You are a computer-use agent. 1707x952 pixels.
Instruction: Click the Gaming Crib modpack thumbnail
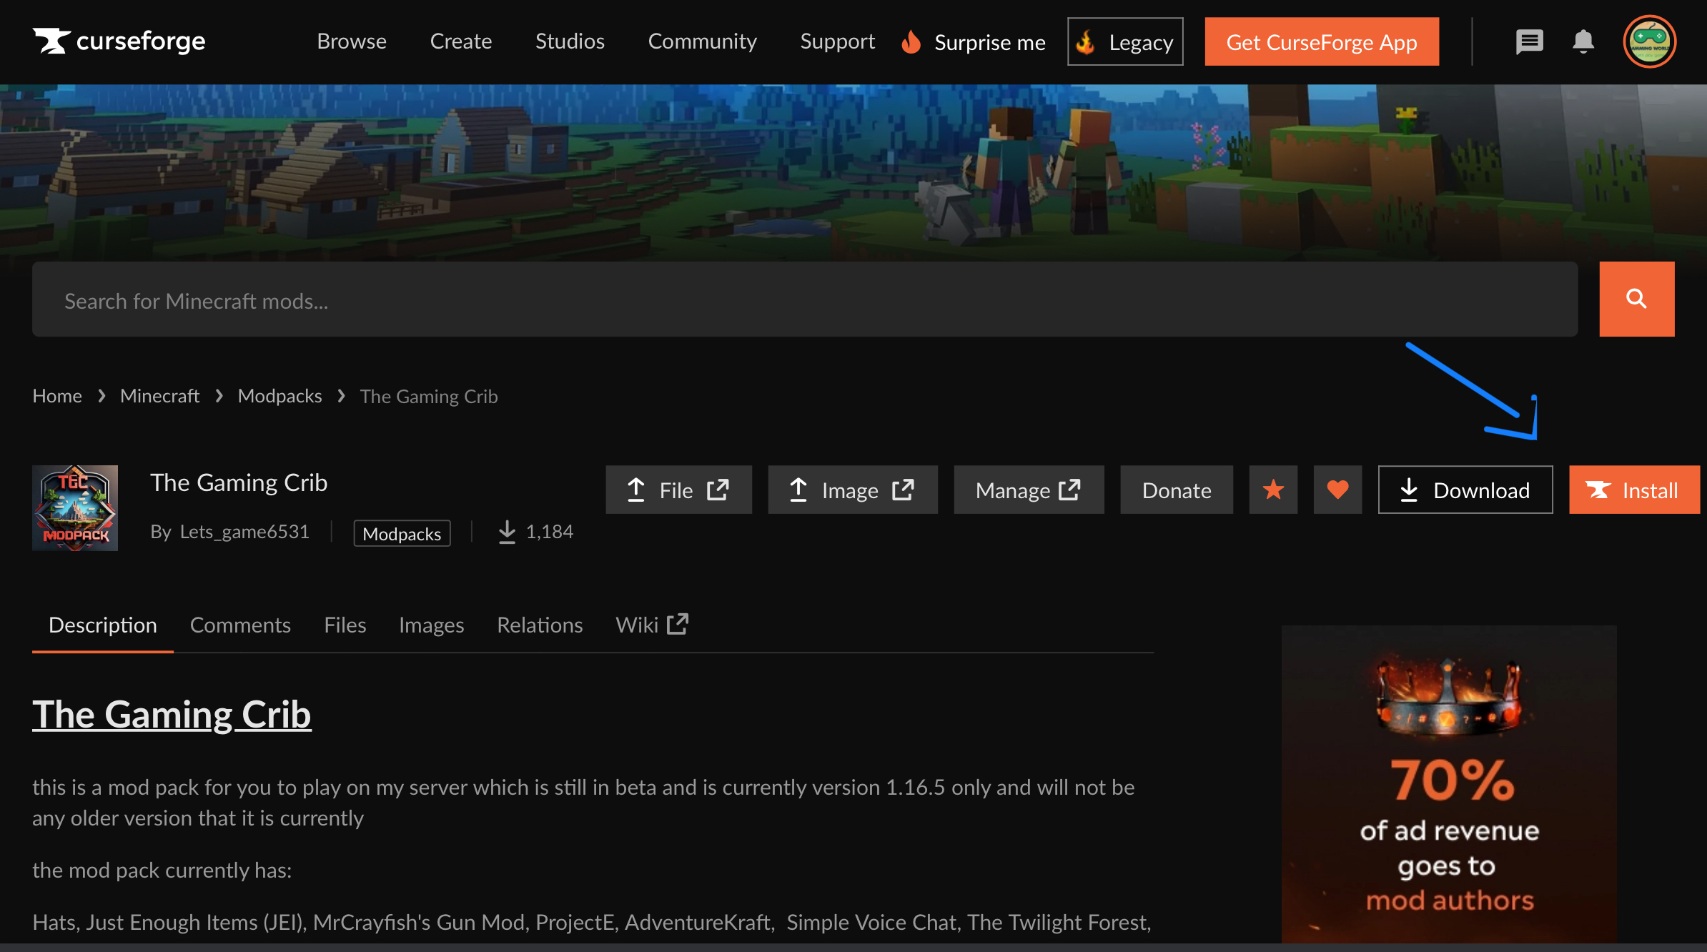pos(75,508)
